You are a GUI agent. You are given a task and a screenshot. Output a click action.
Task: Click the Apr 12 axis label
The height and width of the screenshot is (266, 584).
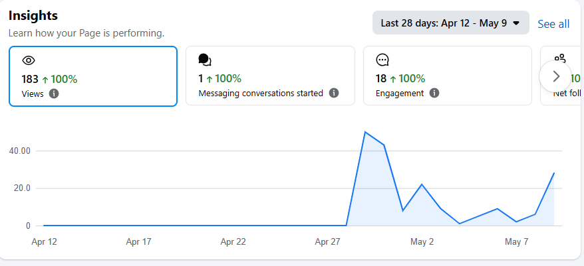click(45, 242)
